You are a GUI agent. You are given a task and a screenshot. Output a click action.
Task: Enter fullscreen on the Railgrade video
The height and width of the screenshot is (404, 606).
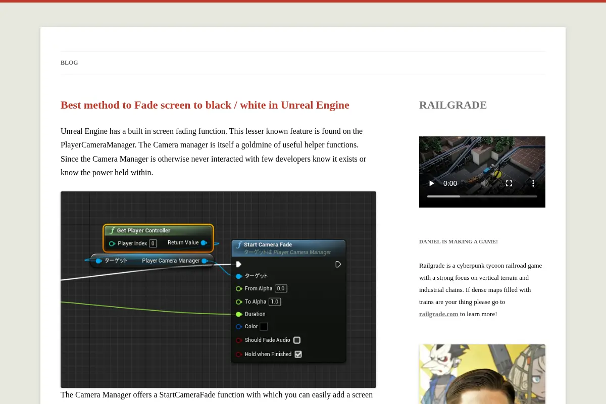(x=509, y=183)
